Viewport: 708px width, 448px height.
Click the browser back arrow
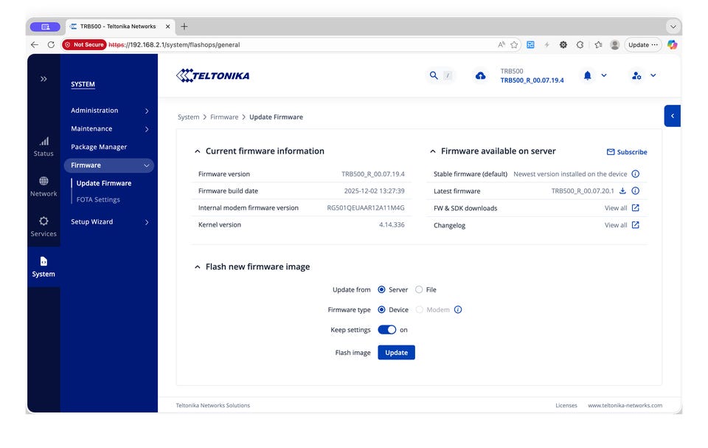35,45
